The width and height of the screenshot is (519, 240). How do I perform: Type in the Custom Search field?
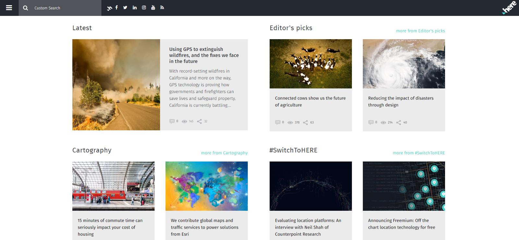[x=65, y=8]
